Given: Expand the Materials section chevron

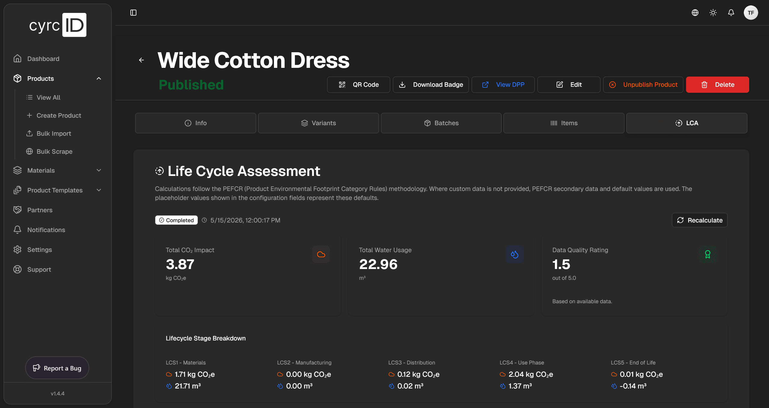Looking at the screenshot, I should (x=99, y=170).
